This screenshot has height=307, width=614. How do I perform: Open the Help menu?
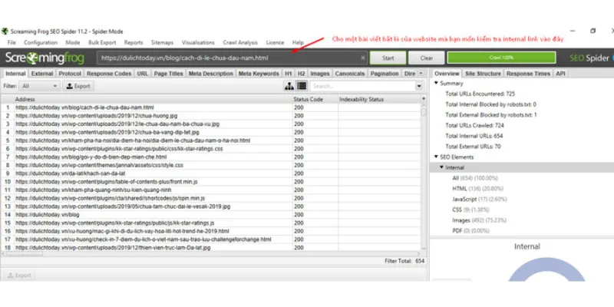tap(298, 42)
